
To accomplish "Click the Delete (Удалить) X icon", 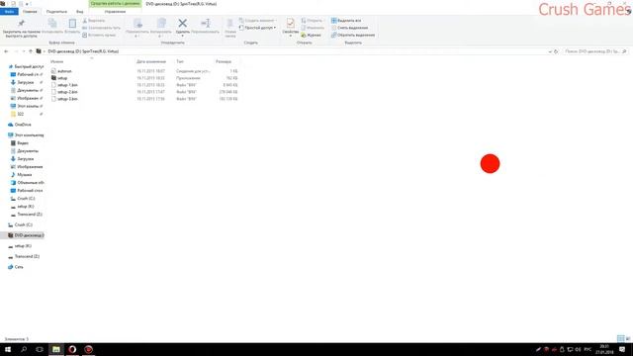I will (182, 23).
